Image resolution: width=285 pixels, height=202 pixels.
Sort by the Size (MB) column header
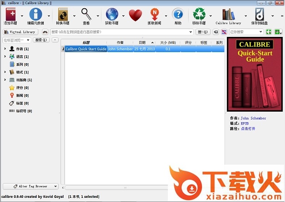click(168, 43)
